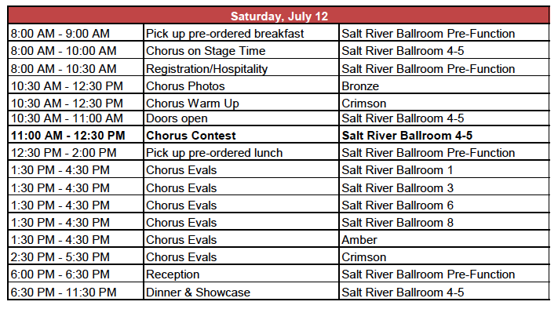Click the Salt River Ballroom 3 cell
558x309 pixels.
click(444, 187)
